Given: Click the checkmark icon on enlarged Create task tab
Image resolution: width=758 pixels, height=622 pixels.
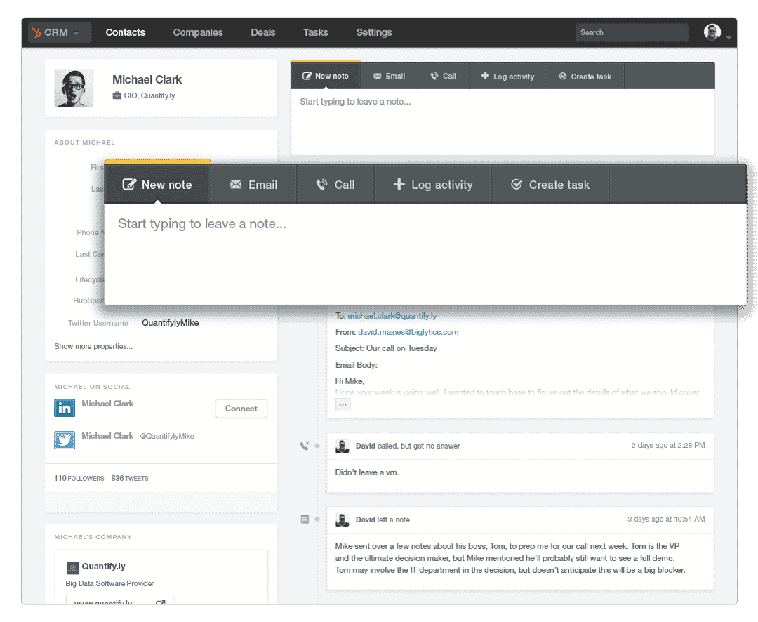Looking at the screenshot, I should click(517, 184).
